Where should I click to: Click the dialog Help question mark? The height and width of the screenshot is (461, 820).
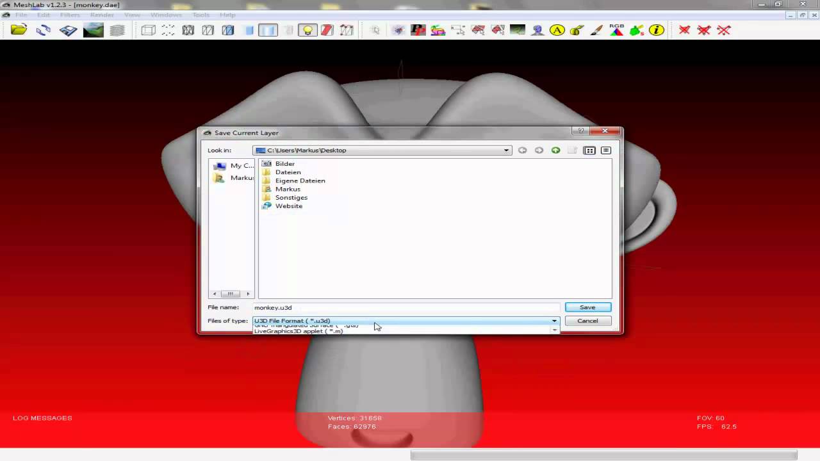(x=580, y=131)
